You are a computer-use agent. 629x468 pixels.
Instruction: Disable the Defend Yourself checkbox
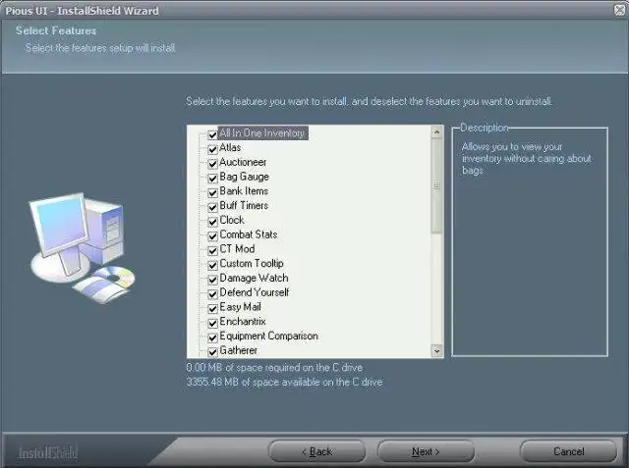212,294
